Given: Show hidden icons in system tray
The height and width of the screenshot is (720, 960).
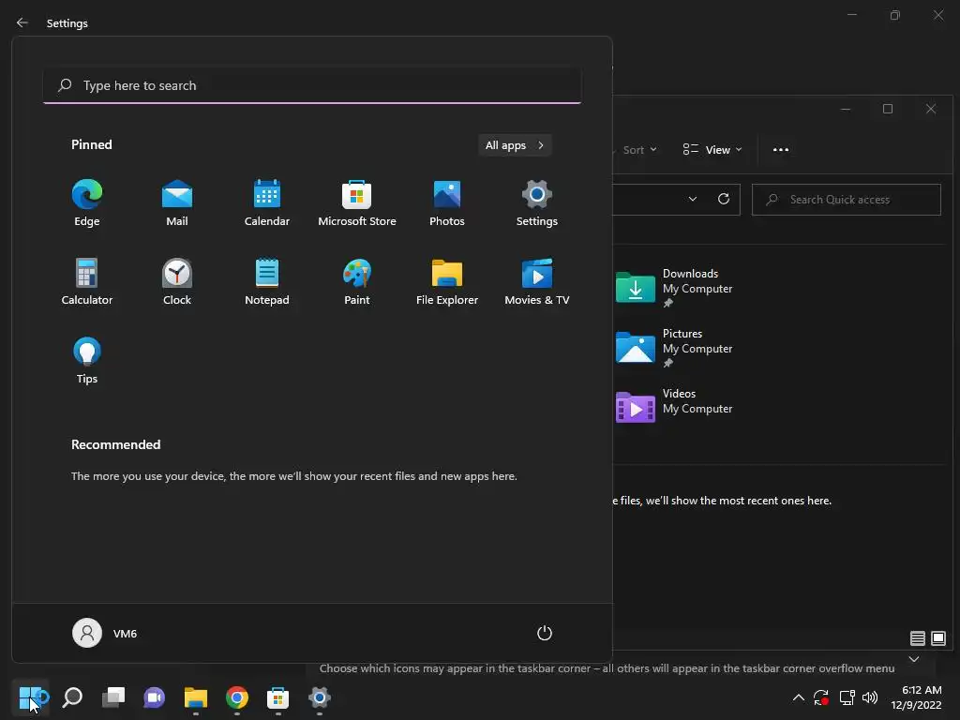Looking at the screenshot, I should coord(799,697).
